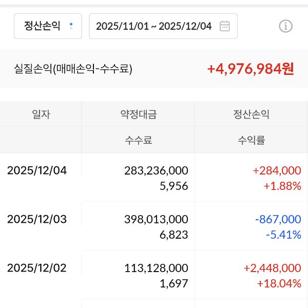Click the date range 2025/11/01 ~ 2025/12/04 field
The image size is (308, 308).
[153, 26]
